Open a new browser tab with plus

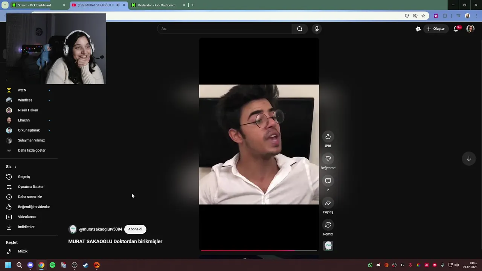coord(193,5)
